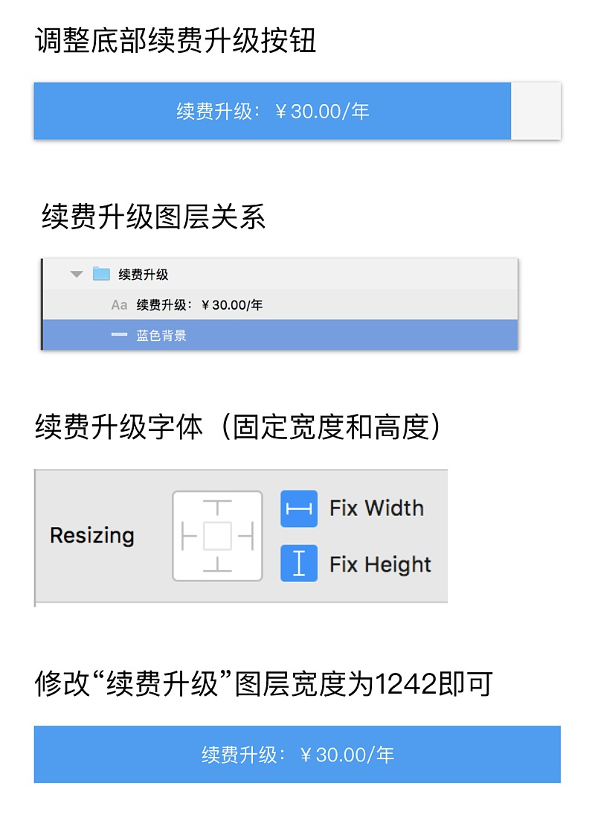
Task: Click the blue folder icon for 续费升级
Action: click(x=101, y=273)
